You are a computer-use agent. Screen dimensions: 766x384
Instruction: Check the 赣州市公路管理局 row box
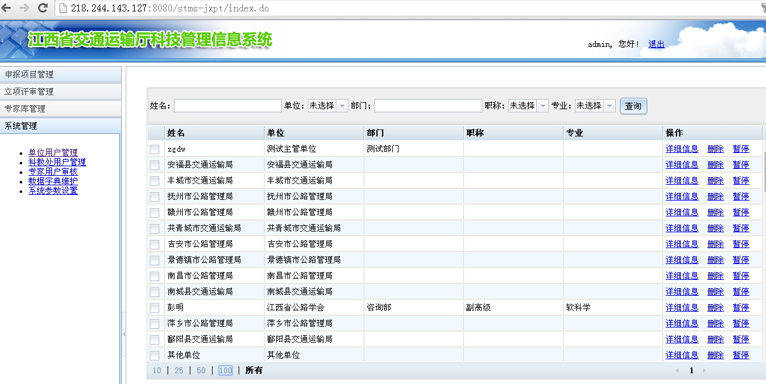pyautogui.click(x=154, y=213)
